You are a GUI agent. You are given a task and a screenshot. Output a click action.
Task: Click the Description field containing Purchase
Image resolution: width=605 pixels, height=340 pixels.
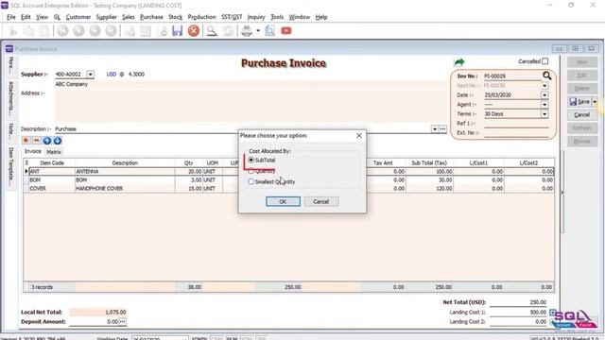242,129
